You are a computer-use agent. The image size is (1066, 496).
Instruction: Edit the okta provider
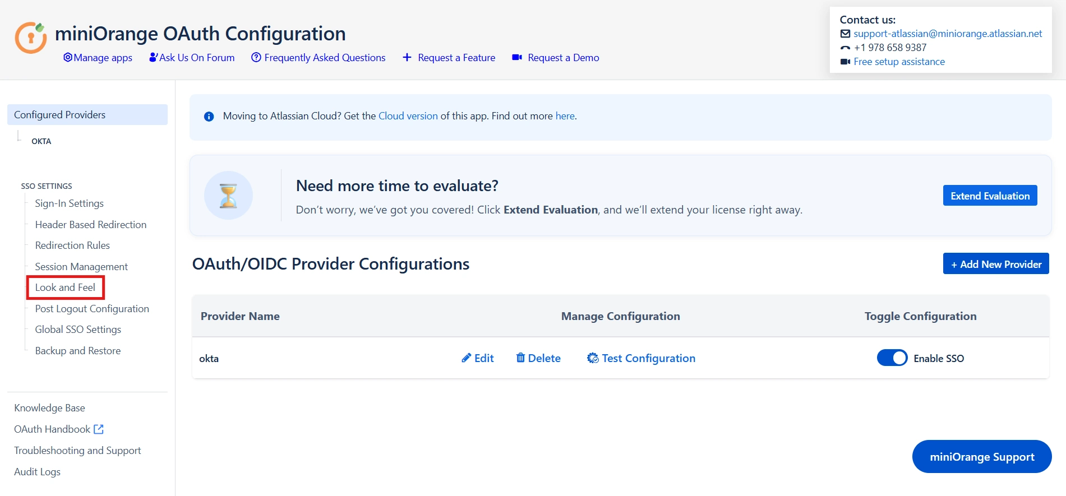[x=478, y=358]
